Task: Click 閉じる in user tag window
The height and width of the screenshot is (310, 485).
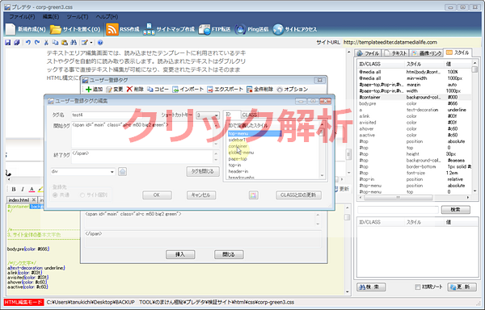Action: click(229, 255)
